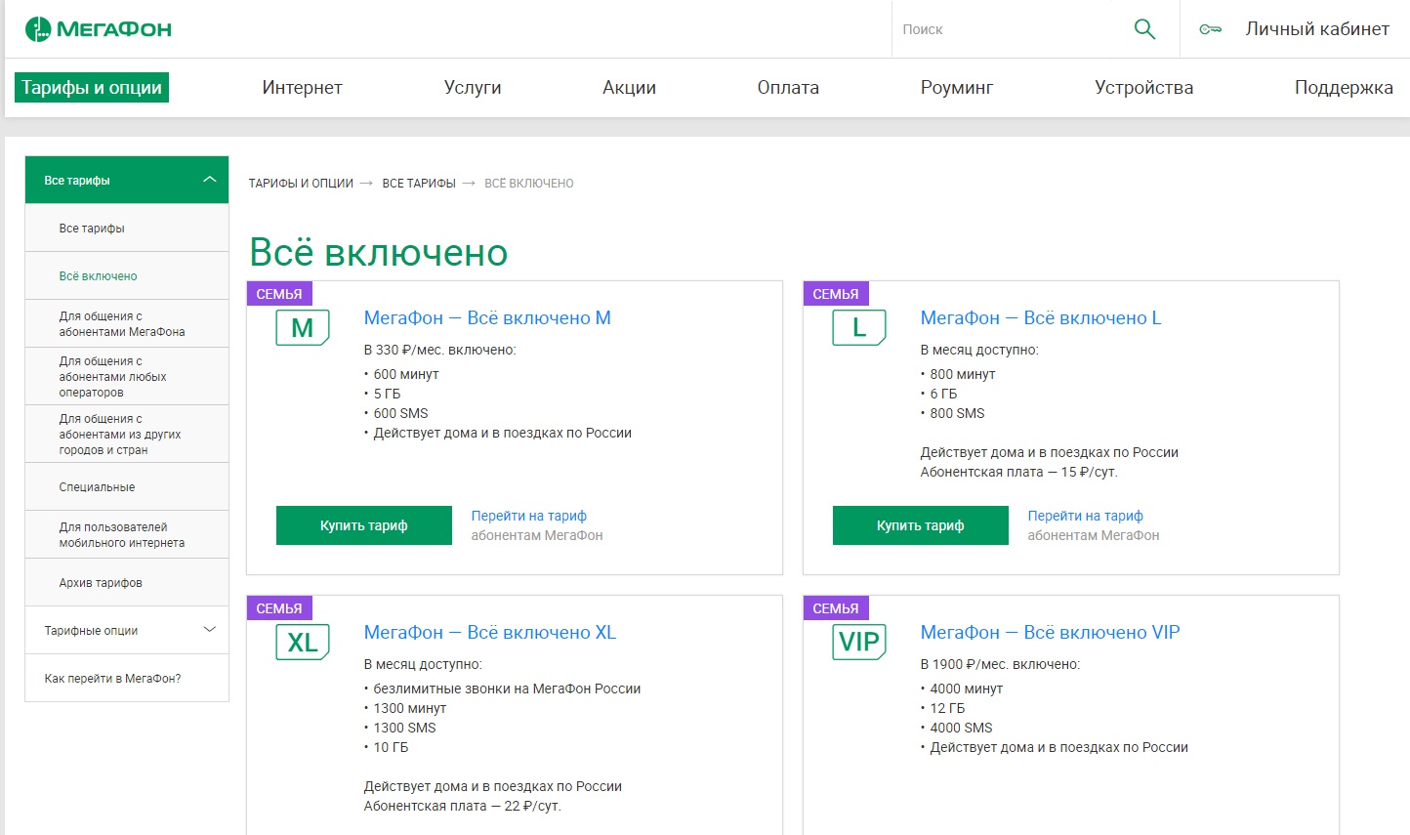
Task: Open the Устройства menu
Action: coord(1143,87)
